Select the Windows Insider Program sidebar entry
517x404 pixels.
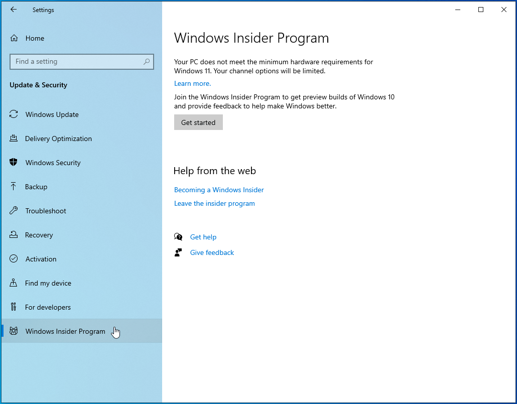click(x=65, y=331)
